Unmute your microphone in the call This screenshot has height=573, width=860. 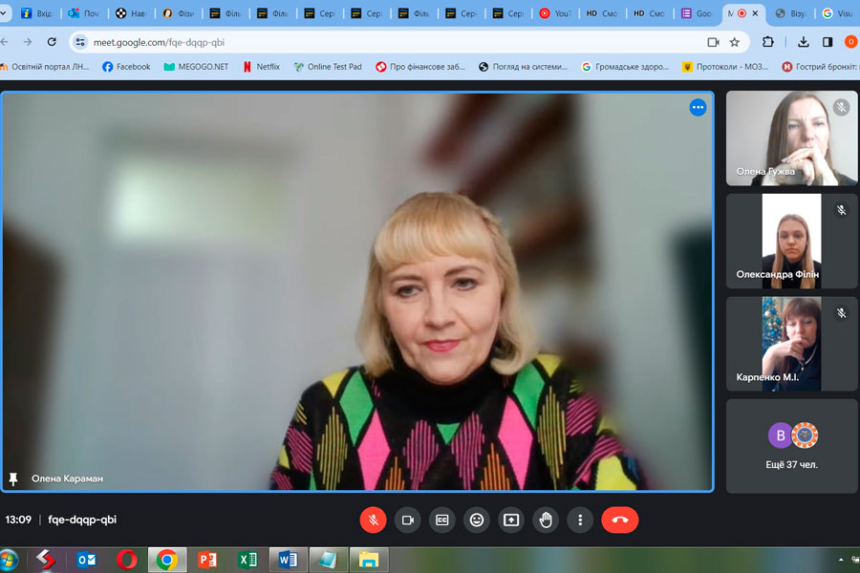pos(373,520)
